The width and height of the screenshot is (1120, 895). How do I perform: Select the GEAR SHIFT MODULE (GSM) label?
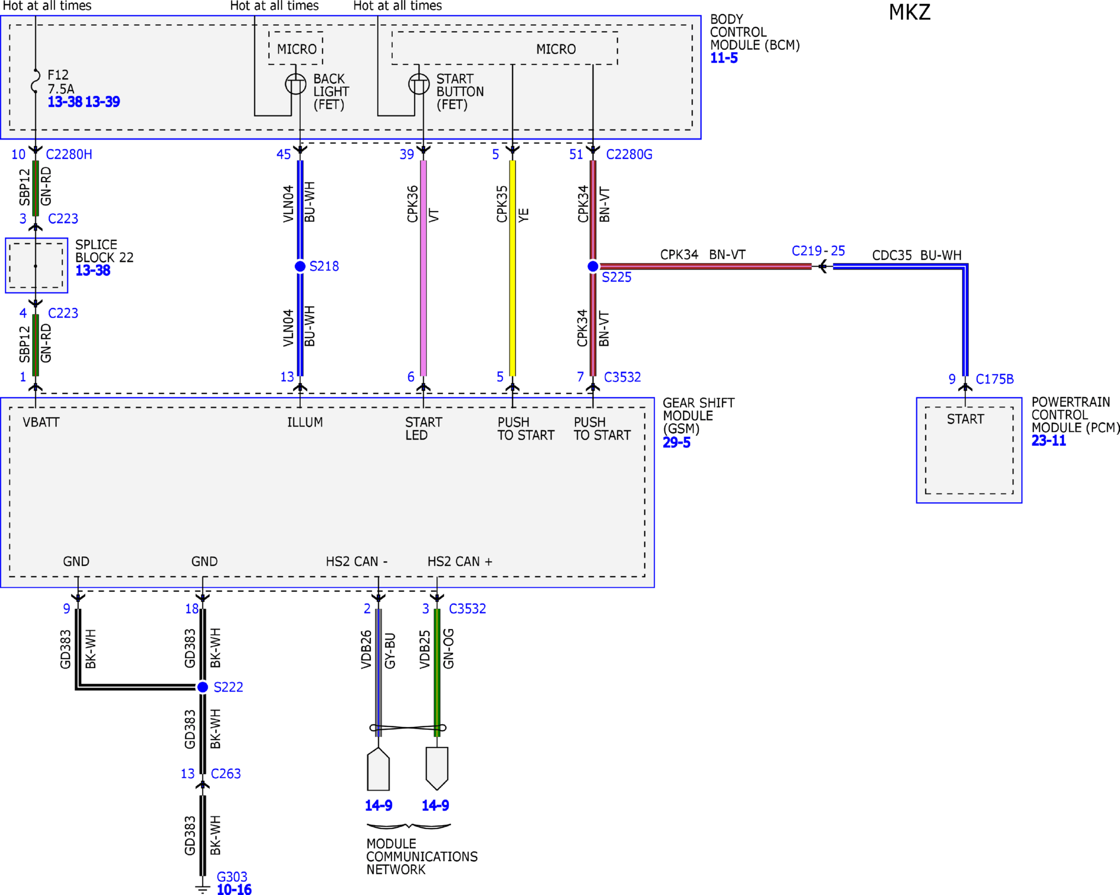pos(698,415)
